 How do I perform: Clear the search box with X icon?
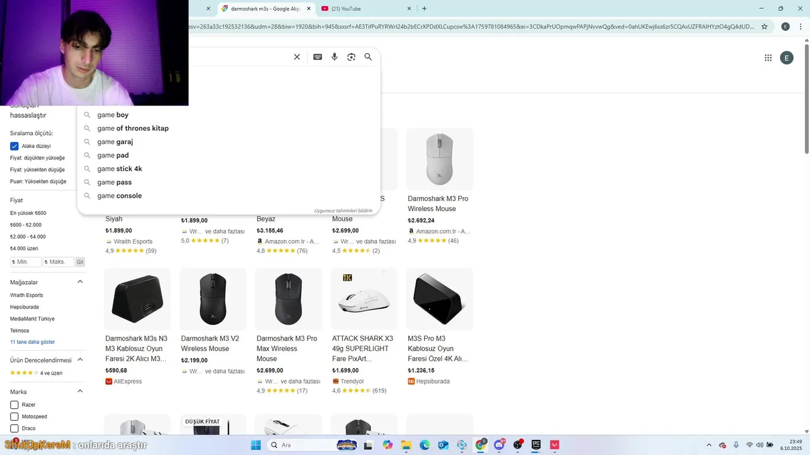pos(297,57)
